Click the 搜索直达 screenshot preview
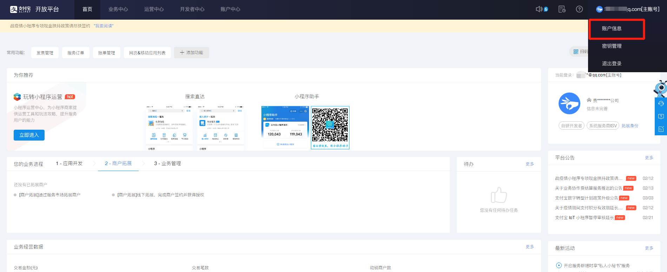667x272 pixels. click(195, 128)
